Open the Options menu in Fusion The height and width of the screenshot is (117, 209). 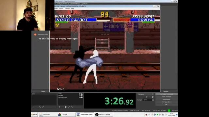[67, 9]
